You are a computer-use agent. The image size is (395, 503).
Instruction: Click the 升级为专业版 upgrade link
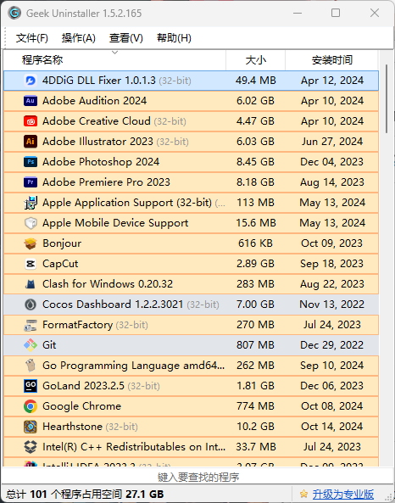343,494
